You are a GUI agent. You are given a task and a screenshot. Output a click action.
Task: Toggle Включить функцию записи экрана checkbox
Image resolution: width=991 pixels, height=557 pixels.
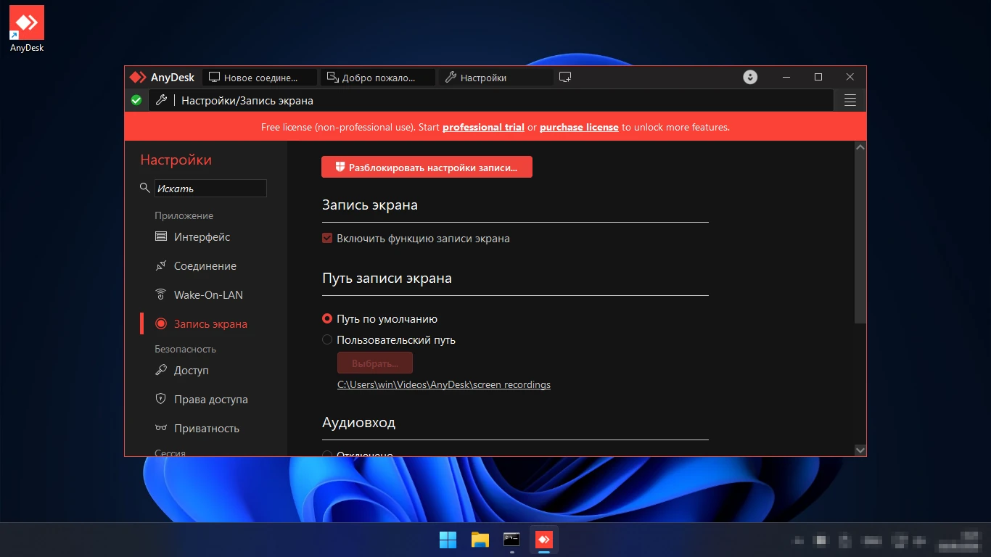[327, 238]
